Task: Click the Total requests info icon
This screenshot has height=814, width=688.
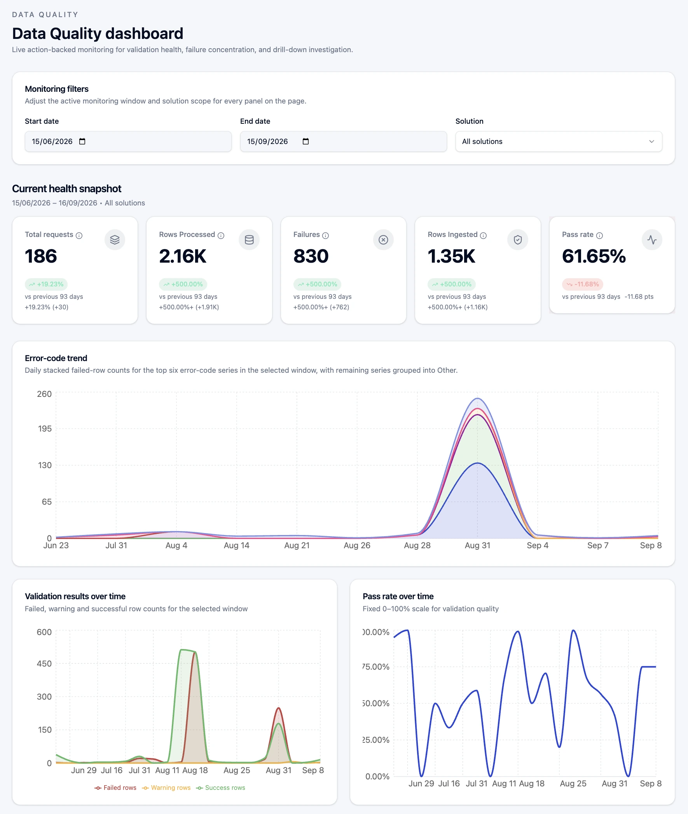Action: (79, 235)
